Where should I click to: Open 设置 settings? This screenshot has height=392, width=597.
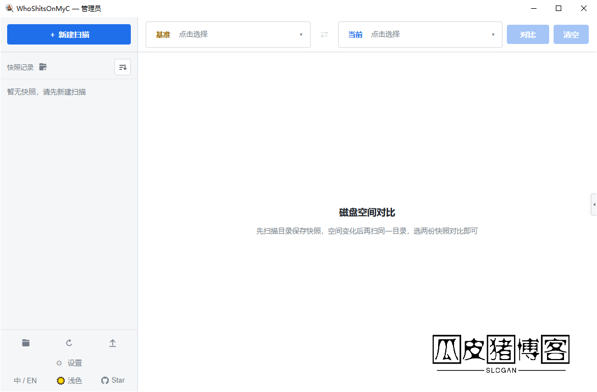(x=69, y=363)
